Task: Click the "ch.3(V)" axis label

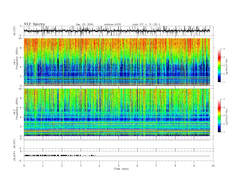Action: click(15, 144)
